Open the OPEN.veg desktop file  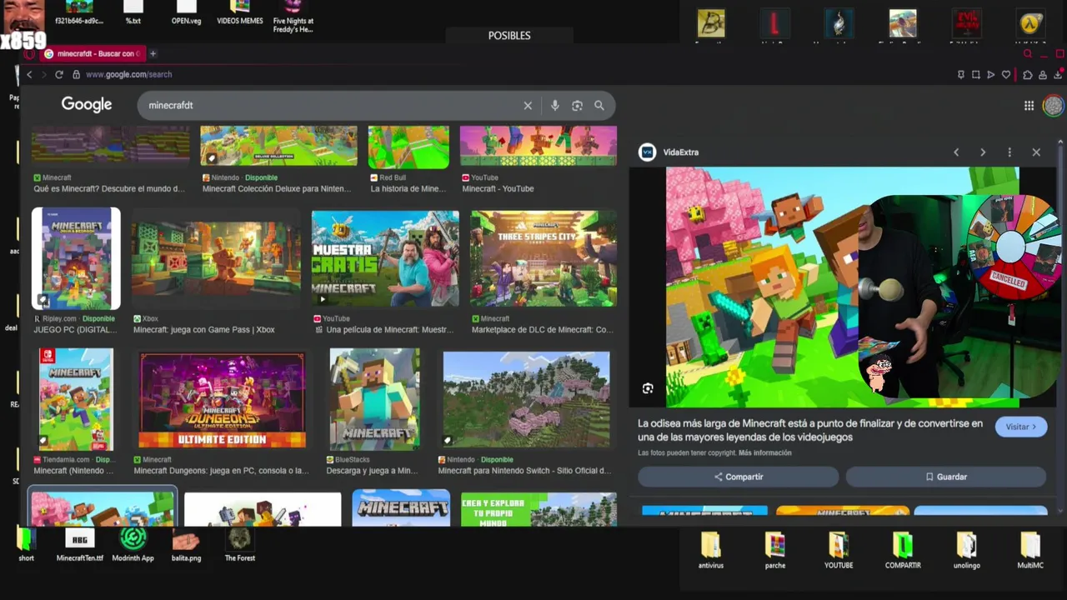[186, 13]
